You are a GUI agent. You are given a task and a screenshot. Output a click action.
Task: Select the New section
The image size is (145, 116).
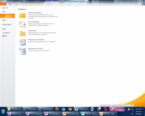tap(7, 16)
